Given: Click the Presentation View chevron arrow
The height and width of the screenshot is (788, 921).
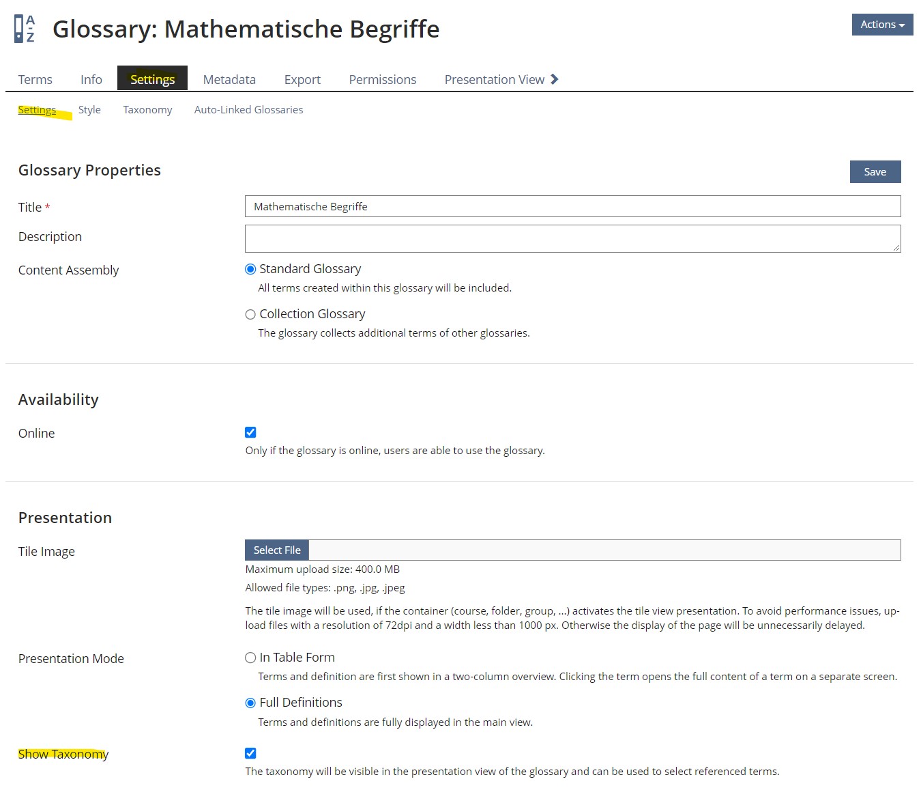Looking at the screenshot, I should [554, 79].
